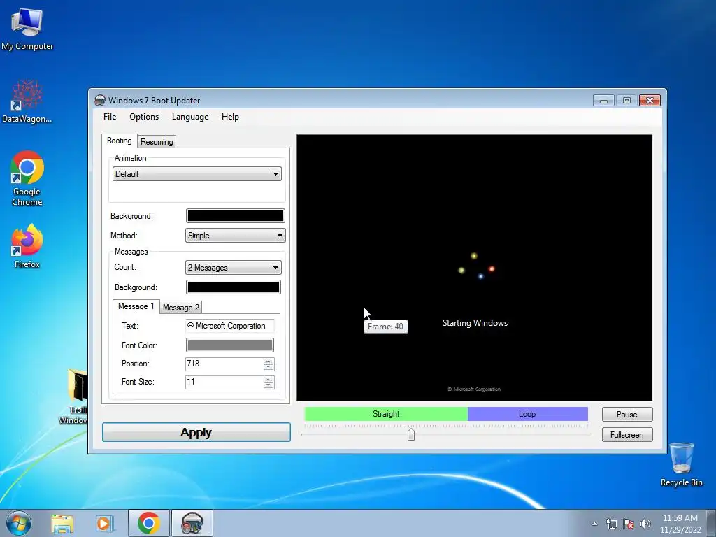Open the network tray icon
The height and width of the screenshot is (537, 716).
[x=611, y=524]
